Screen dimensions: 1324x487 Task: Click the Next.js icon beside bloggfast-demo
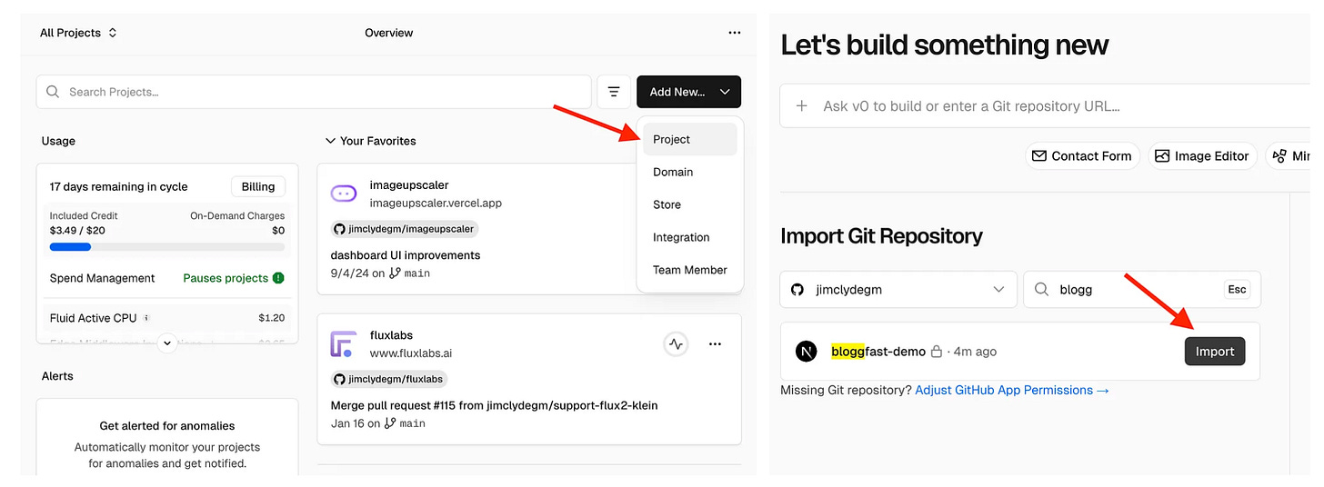click(806, 352)
